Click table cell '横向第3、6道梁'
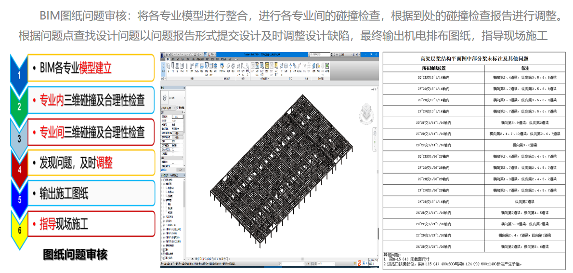 point(525,145)
